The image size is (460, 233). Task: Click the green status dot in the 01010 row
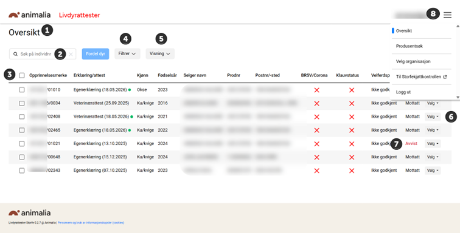tap(130, 90)
